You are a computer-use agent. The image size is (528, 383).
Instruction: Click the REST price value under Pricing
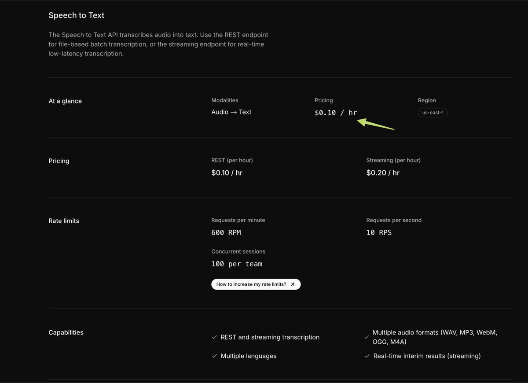point(227,173)
